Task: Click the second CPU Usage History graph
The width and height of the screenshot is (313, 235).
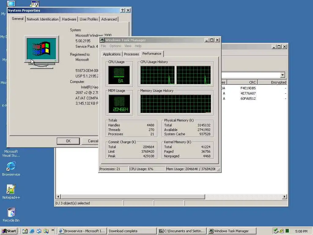Action: [193, 75]
